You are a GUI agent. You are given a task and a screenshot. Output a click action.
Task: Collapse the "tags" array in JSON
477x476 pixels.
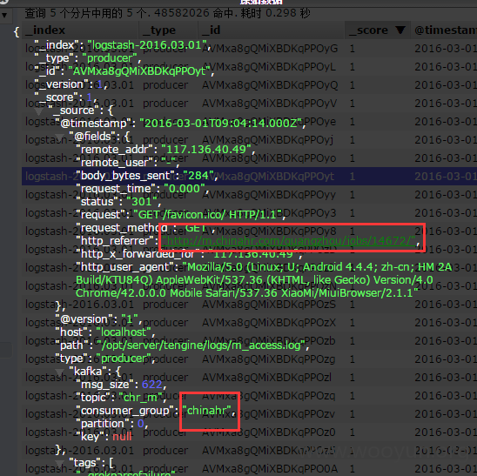coord(60,463)
